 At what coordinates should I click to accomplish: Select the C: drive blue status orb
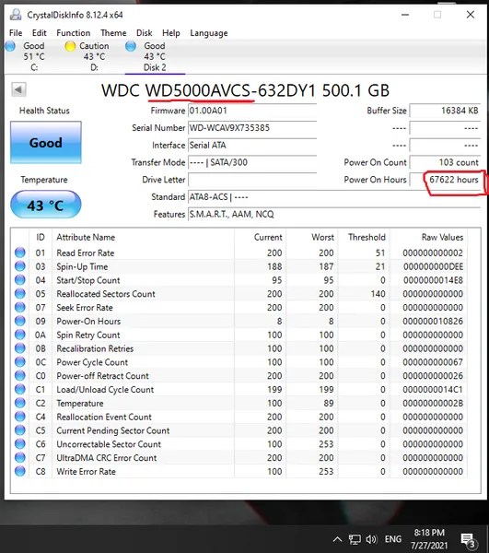click(10, 46)
